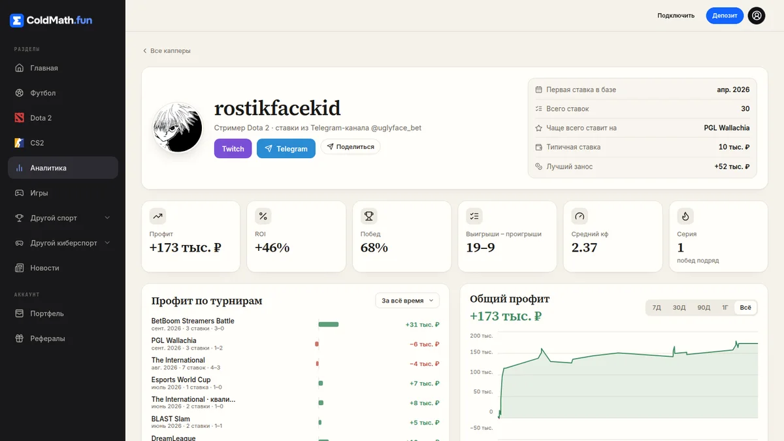
Task: Click the PGL Wallachia red loss bar
Action: coord(317,344)
